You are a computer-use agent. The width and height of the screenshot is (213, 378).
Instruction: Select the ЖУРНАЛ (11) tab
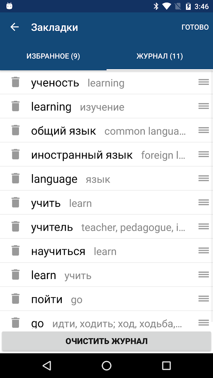click(160, 56)
